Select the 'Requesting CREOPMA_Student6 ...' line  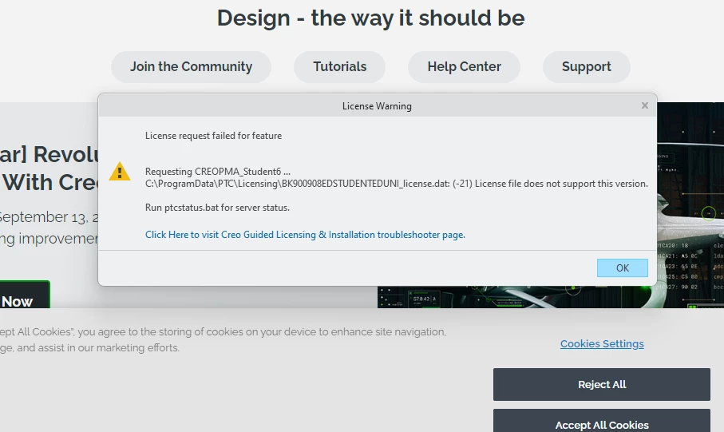click(x=217, y=172)
